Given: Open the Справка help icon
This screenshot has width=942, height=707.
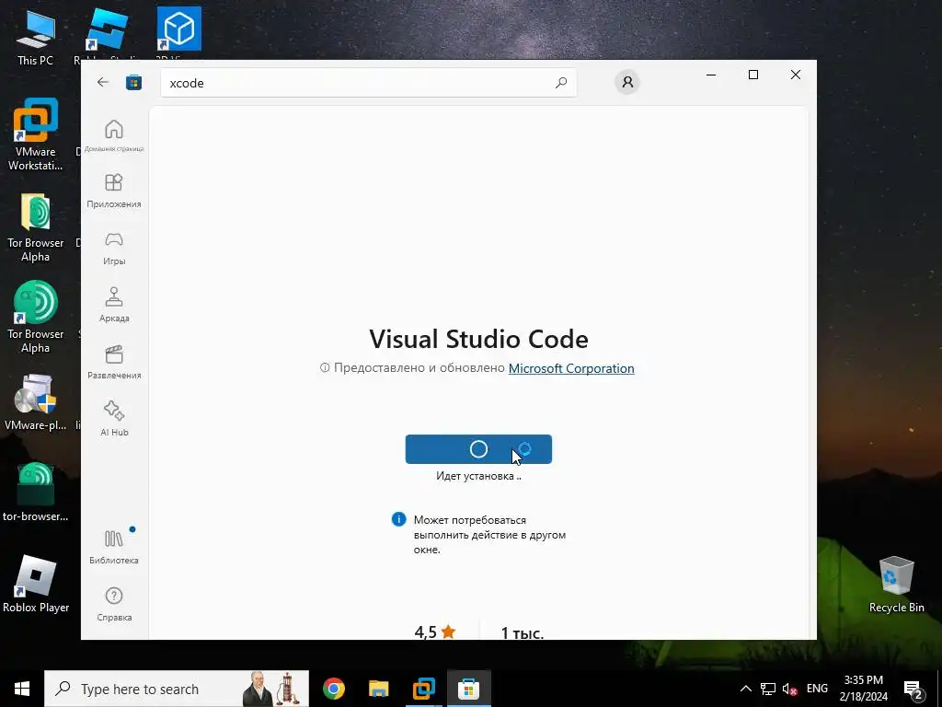Looking at the screenshot, I should (x=114, y=604).
